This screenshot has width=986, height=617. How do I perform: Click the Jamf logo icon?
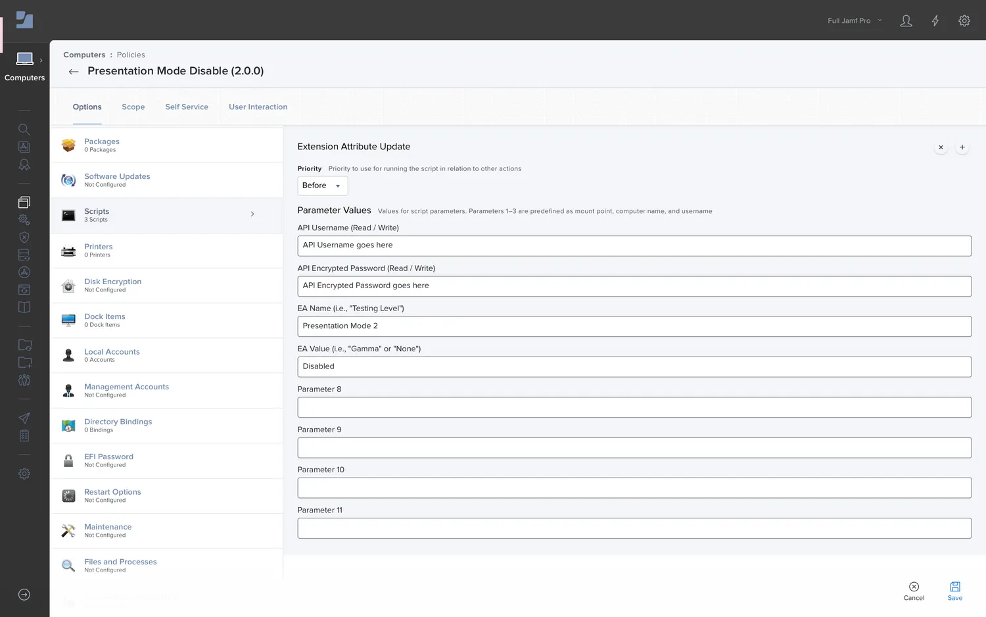tap(24, 20)
